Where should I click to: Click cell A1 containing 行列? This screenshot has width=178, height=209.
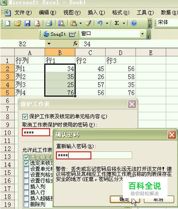click(29, 61)
